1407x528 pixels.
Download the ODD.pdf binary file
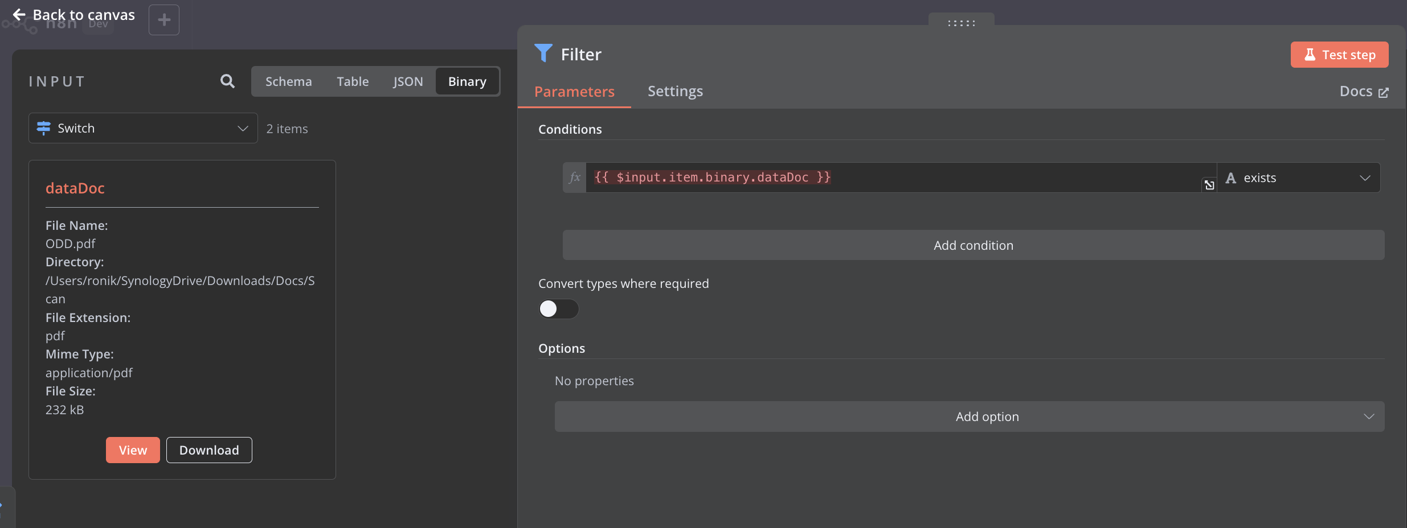coord(209,450)
